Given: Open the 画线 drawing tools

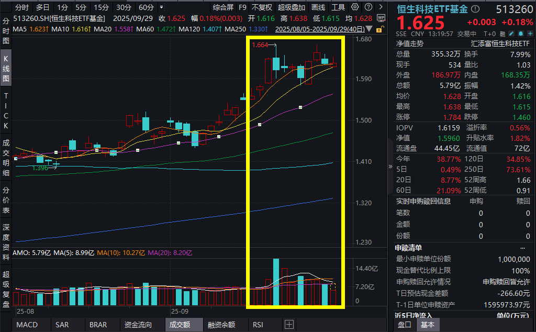Looking at the screenshot, I should pyautogui.click(x=318, y=7).
